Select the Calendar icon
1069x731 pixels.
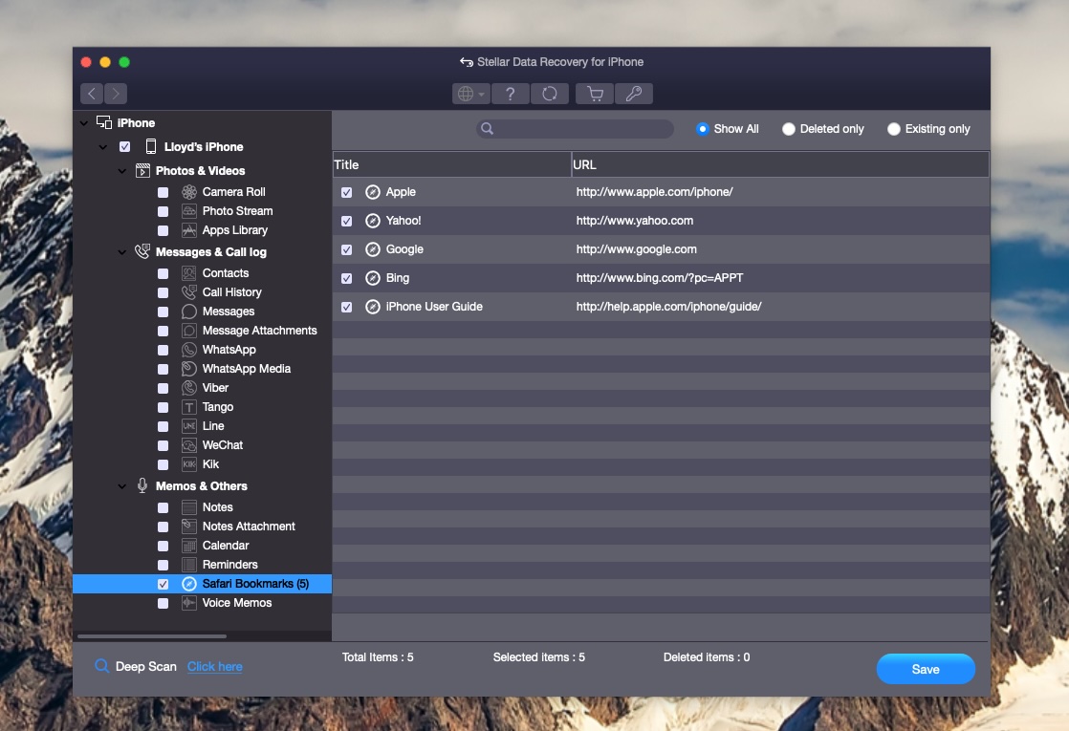point(189,546)
